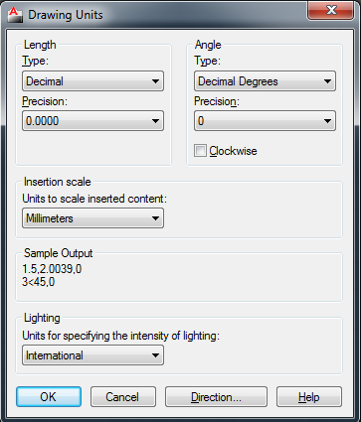Open the Length Type dropdown showing Decimal

click(92, 81)
